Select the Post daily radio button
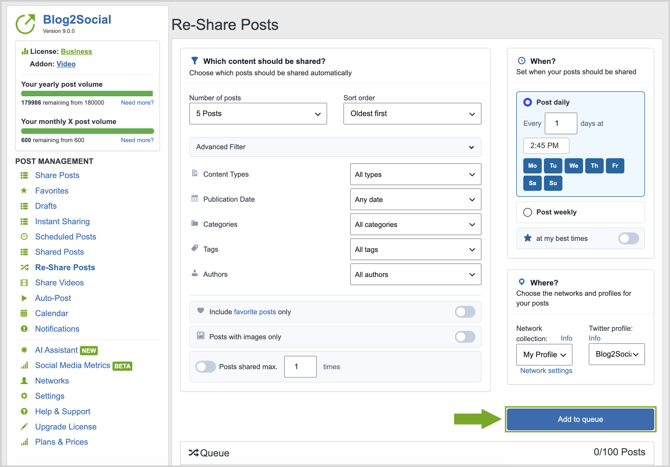The image size is (670, 467). (x=528, y=102)
